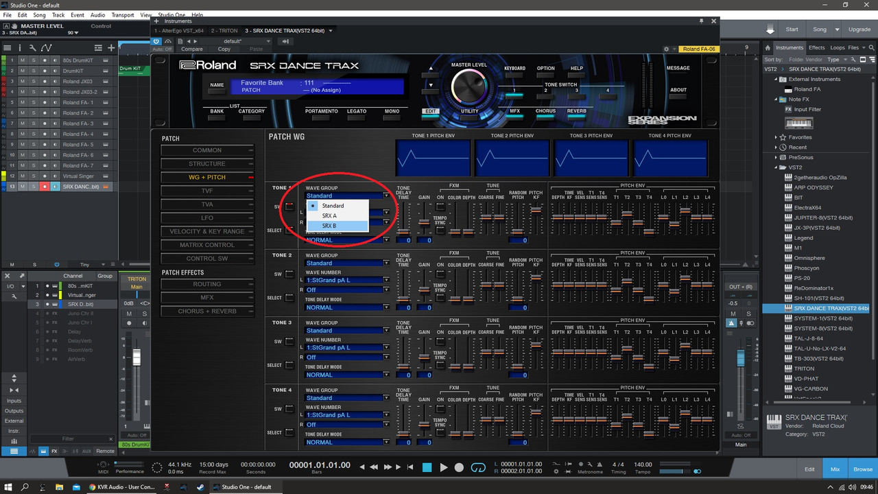The image size is (878, 494).
Task: Click the mixer Instruments keyboard icon
Action: pos(43,451)
